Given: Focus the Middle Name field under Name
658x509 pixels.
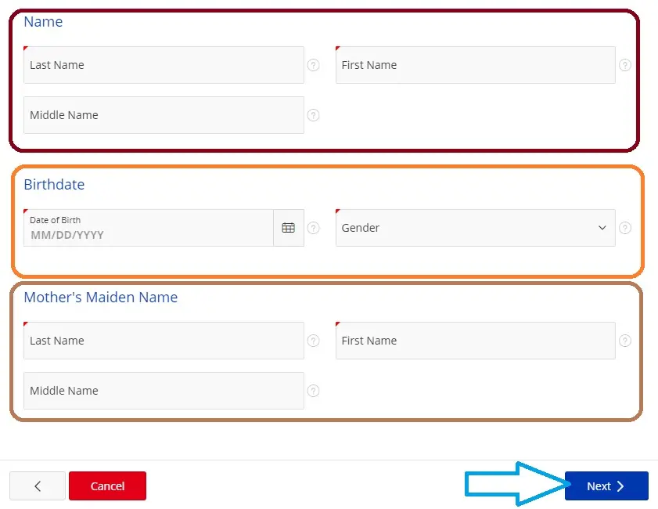Looking at the screenshot, I should (164, 115).
